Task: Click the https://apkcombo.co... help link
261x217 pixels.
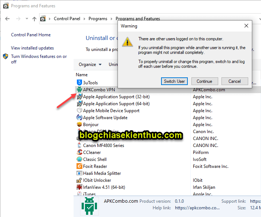Action: (197, 208)
